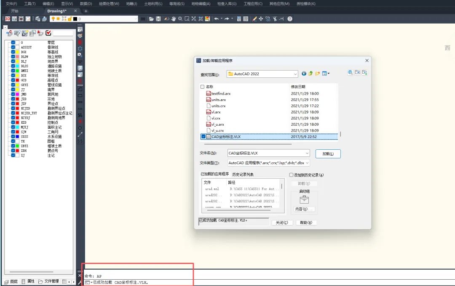Screen dimensions: 455x286
Task: Click the web search icon in dialog
Action: click(x=350, y=72)
